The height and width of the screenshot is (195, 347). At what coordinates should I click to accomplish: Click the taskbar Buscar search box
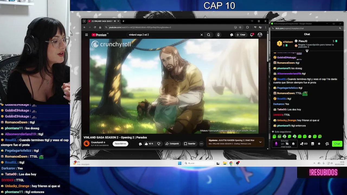(198, 163)
